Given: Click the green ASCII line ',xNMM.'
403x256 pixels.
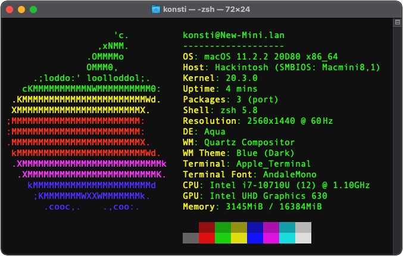Looking at the screenshot, I should (113, 46).
